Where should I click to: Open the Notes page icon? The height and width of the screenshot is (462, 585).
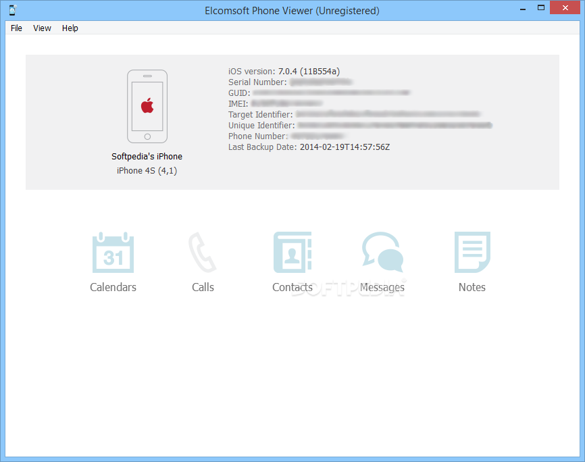pos(472,252)
